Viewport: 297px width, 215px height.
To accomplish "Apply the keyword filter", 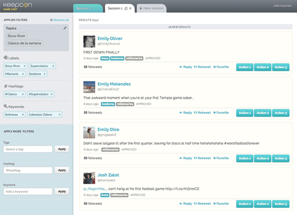I will click(x=62, y=191).
